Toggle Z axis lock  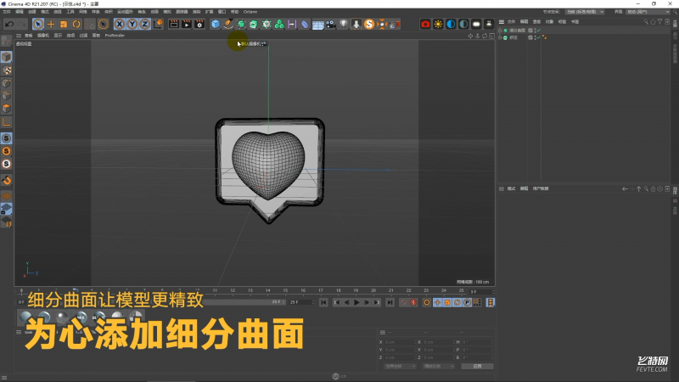[144, 24]
